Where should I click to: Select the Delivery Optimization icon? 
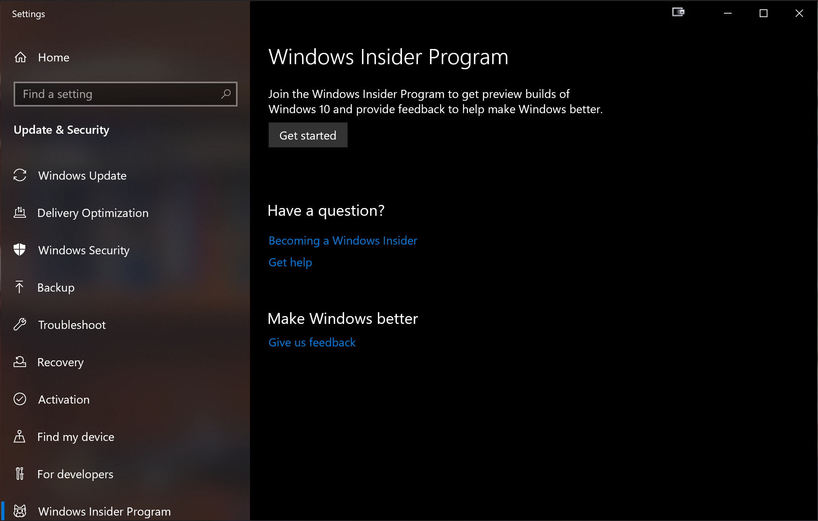pos(20,213)
